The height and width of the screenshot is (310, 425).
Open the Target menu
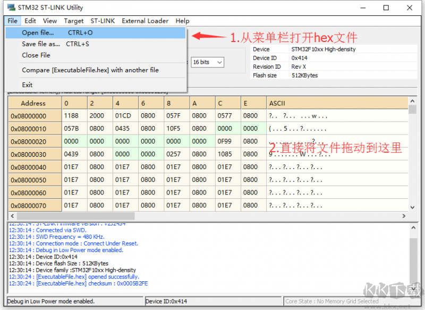click(x=74, y=21)
